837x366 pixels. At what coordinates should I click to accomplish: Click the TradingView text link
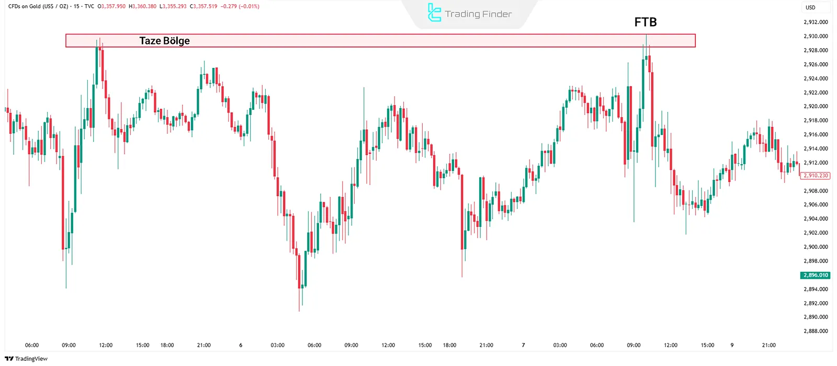pos(31,359)
